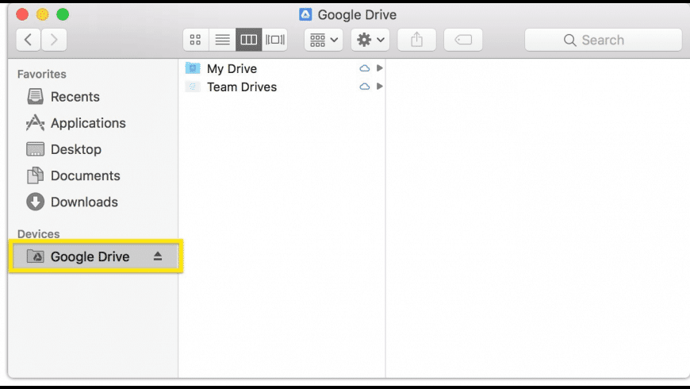The width and height of the screenshot is (690, 389).
Task: Select column view mode
Action: tap(248, 40)
